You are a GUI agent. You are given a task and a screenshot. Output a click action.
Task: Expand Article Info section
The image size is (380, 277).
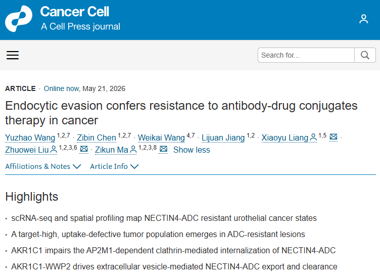pyautogui.click(x=114, y=166)
